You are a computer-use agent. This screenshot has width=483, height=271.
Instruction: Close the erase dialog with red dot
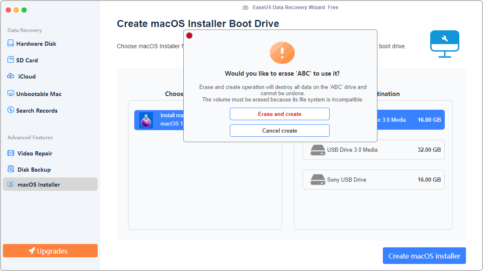[x=189, y=36]
